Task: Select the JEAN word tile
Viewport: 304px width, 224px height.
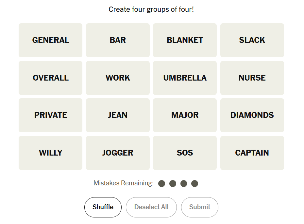Action: click(x=118, y=115)
